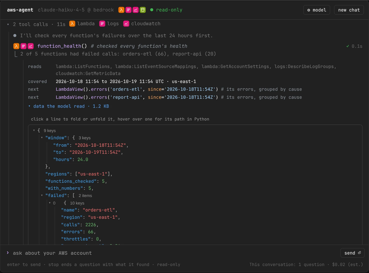Click the orange lambda icon in the header
This screenshot has height=273, width=369.
121,10
